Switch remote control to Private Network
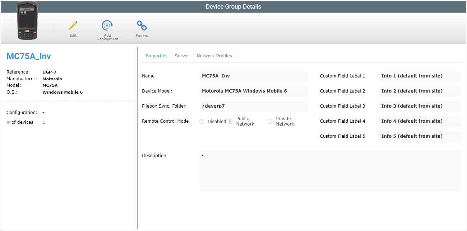 click(x=270, y=121)
